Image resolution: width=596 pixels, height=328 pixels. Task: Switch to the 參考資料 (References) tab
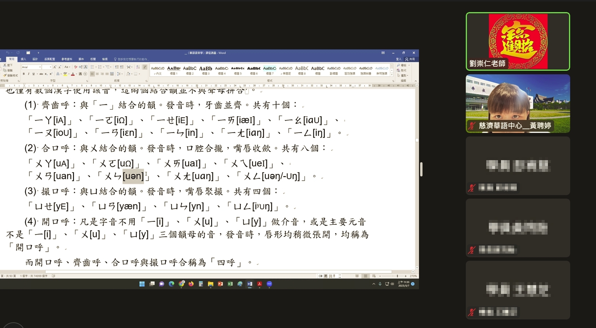click(x=67, y=59)
